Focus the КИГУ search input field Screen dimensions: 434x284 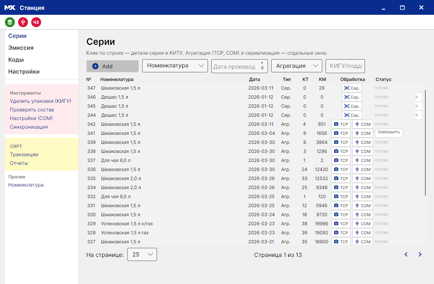[x=345, y=66]
